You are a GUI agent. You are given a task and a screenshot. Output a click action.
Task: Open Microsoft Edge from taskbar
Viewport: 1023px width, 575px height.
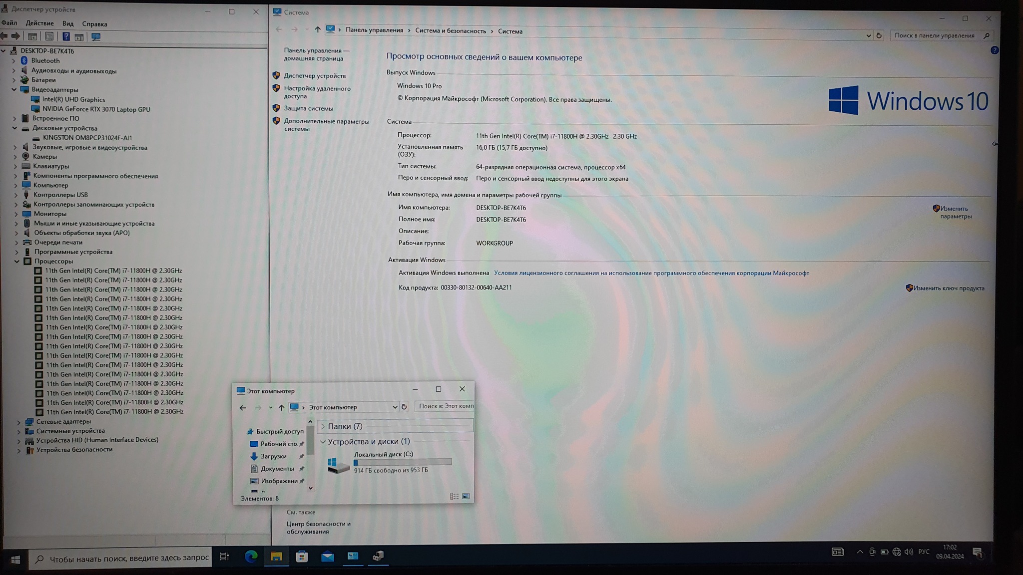click(x=251, y=556)
